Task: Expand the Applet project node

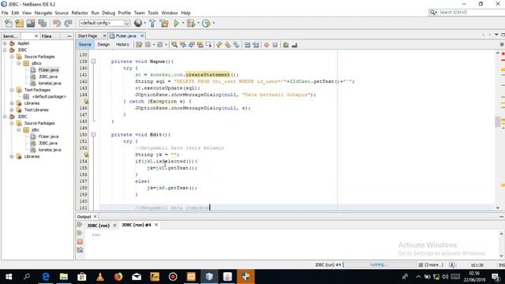Action: tap(5, 43)
